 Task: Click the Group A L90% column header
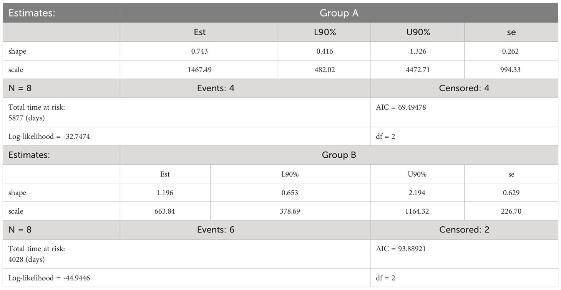(x=324, y=32)
